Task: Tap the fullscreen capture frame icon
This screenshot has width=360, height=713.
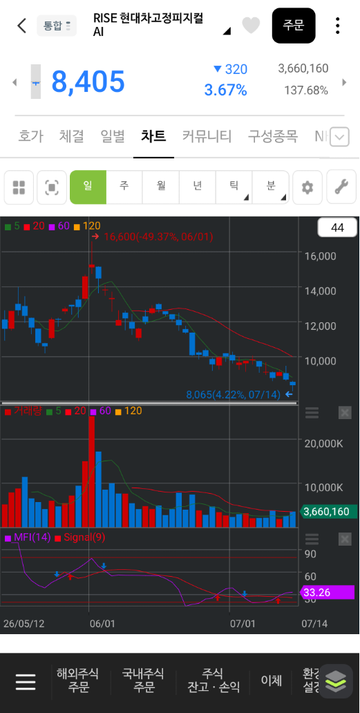Action: (x=52, y=187)
